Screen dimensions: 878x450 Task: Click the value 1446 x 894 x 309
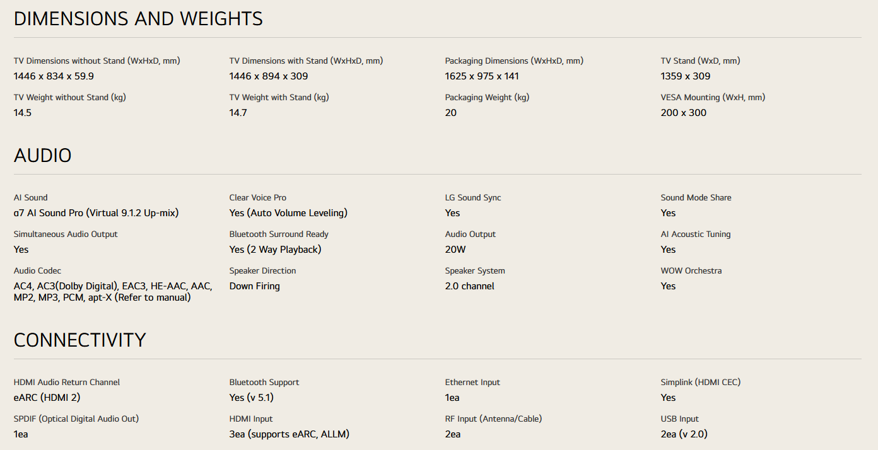tap(269, 76)
